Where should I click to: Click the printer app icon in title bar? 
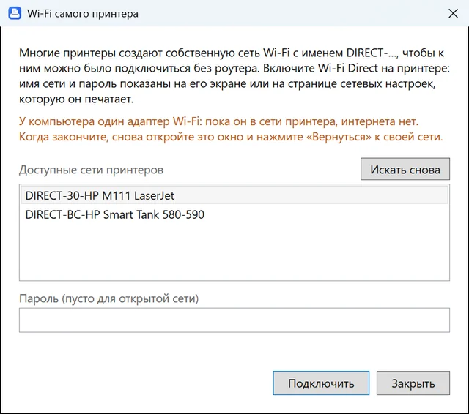click(x=15, y=13)
